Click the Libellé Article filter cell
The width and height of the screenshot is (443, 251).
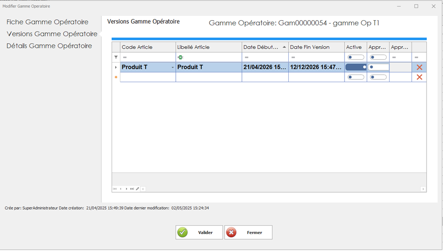pos(209,57)
